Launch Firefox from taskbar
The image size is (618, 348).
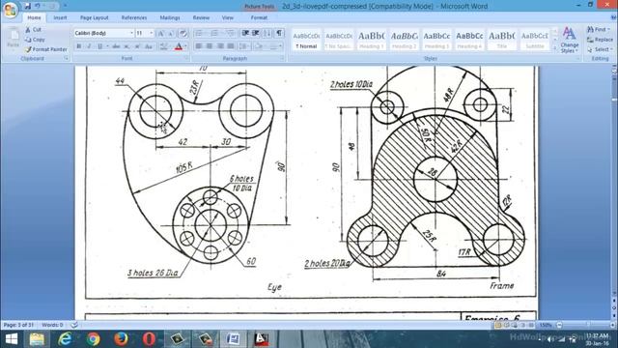pos(121,339)
